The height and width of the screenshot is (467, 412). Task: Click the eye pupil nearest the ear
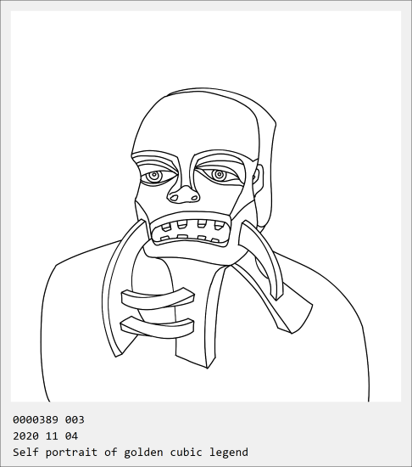[x=219, y=175]
